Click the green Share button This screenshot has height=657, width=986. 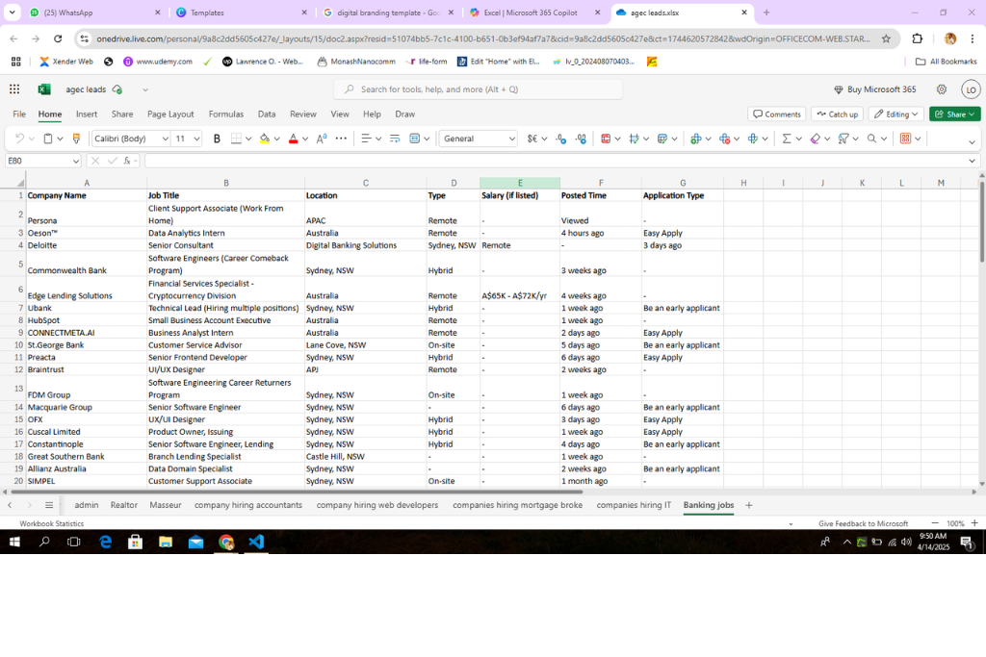953,114
